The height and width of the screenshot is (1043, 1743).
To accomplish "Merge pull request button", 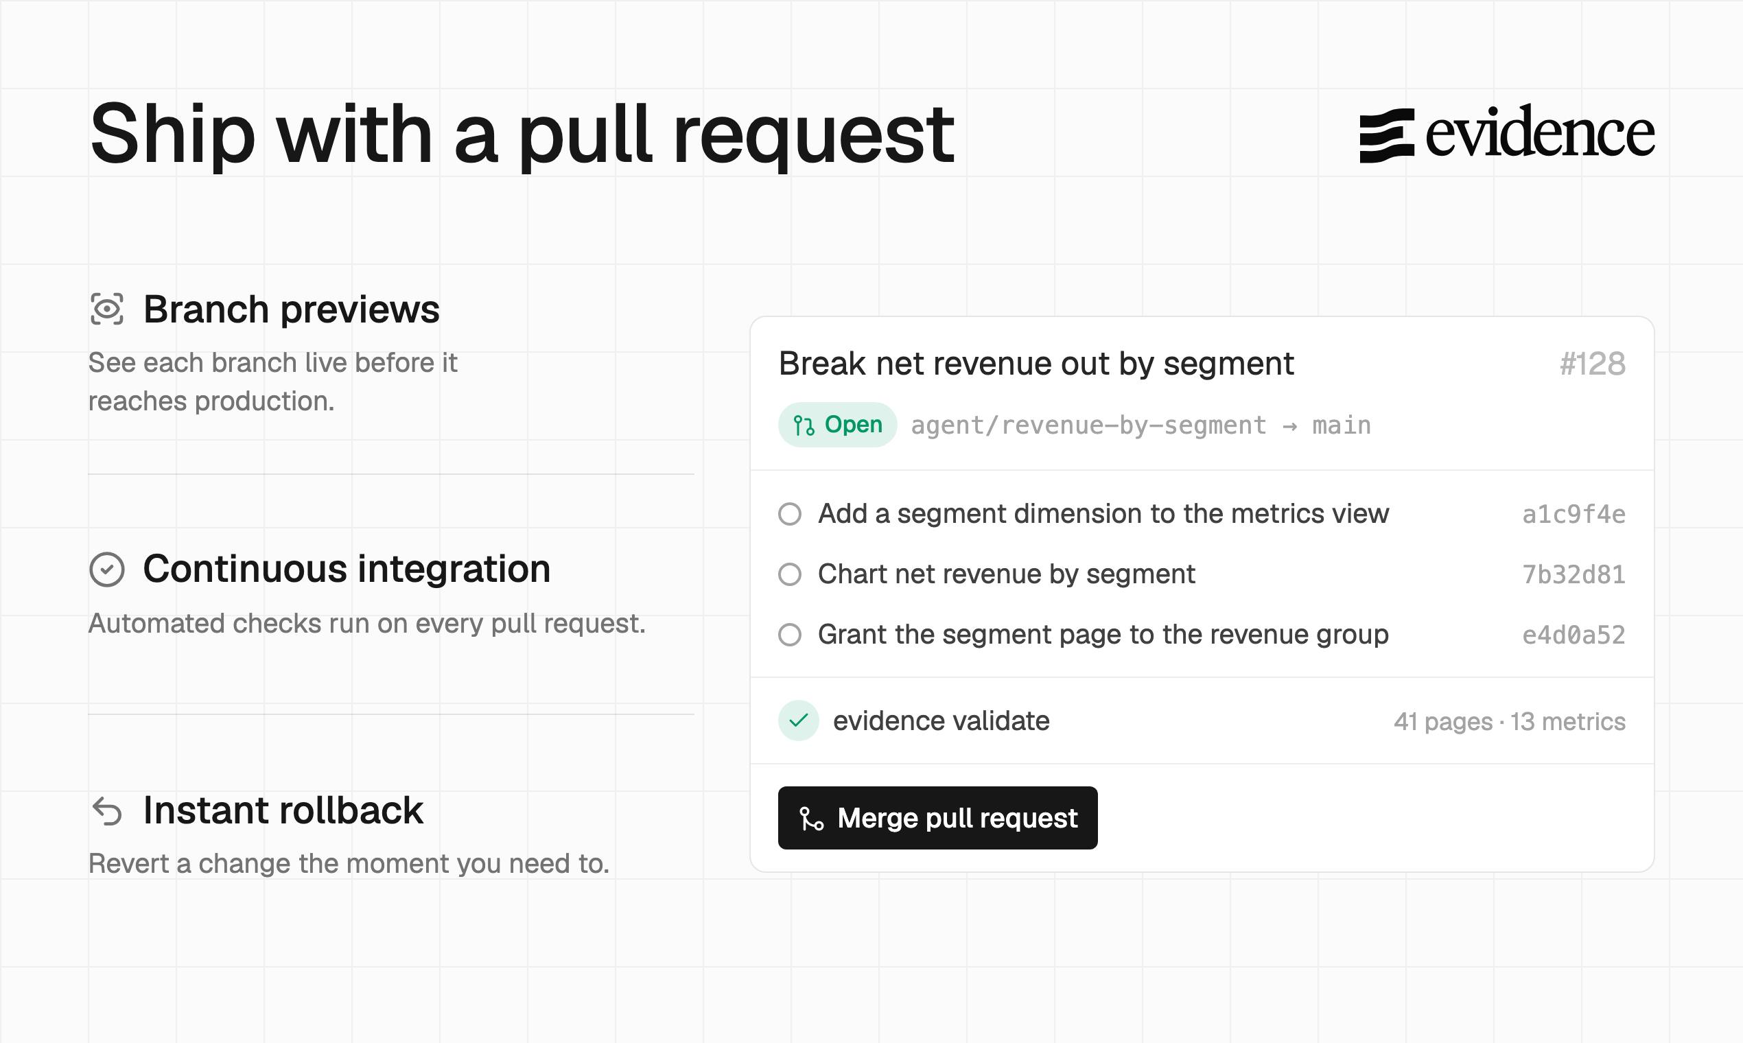I will (937, 818).
